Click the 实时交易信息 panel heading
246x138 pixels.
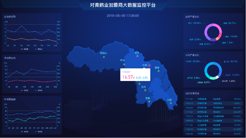coord(192,93)
